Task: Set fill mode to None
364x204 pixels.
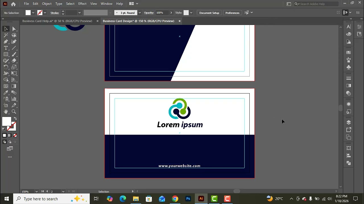Action: point(15,135)
